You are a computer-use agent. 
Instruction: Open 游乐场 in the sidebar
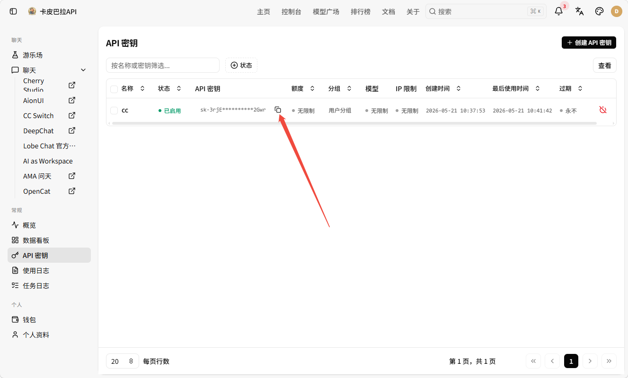pyautogui.click(x=49, y=55)
